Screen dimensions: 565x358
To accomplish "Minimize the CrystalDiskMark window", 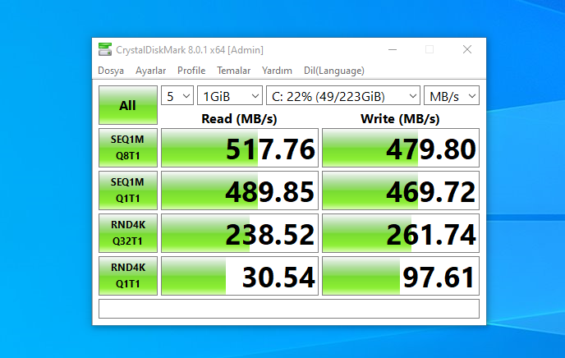I will pyautogui.click(x=393, y=49).
